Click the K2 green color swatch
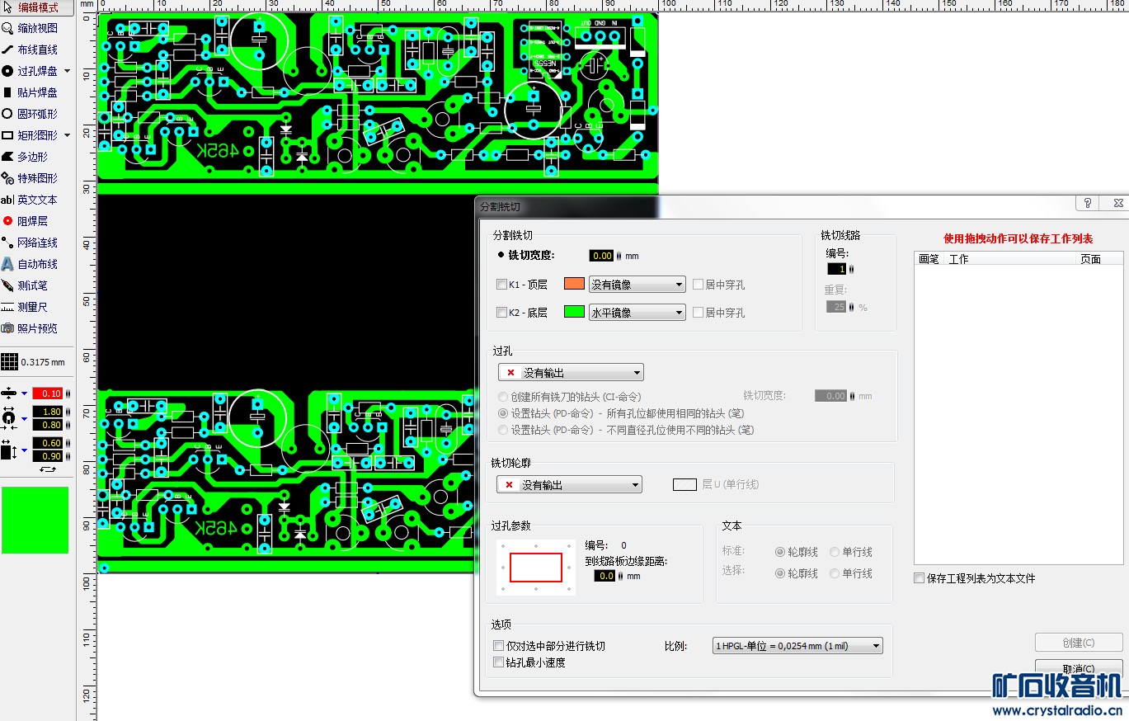Screen dimensions: 1129x721 (x=574, y=312)
